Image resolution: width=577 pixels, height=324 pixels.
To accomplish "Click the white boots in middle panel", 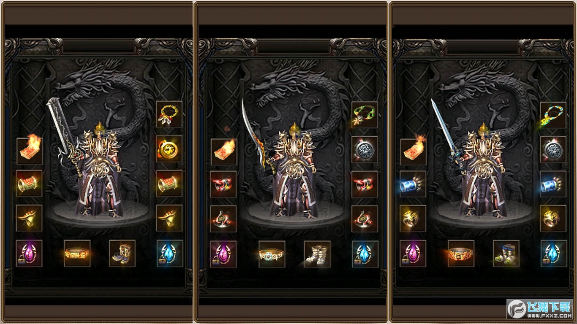I will pyautogui.click(x=317, y=254).
